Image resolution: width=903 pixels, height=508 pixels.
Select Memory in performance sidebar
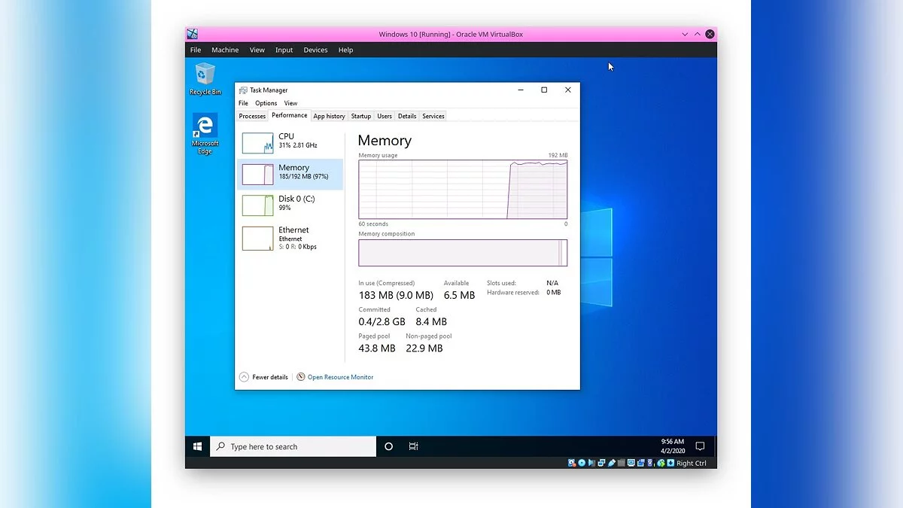tap(290, 173)
